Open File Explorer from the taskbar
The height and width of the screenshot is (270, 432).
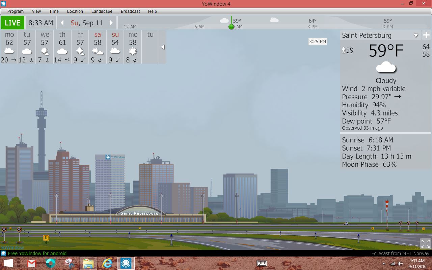coord(88,263)
